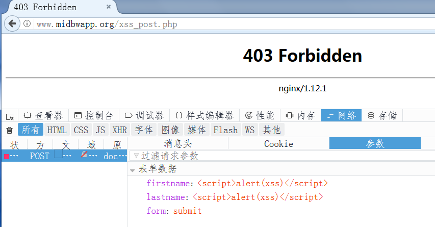Activate the element picker icon in devtools
This screenshot has width=435, height=227.
coord(10,116)
